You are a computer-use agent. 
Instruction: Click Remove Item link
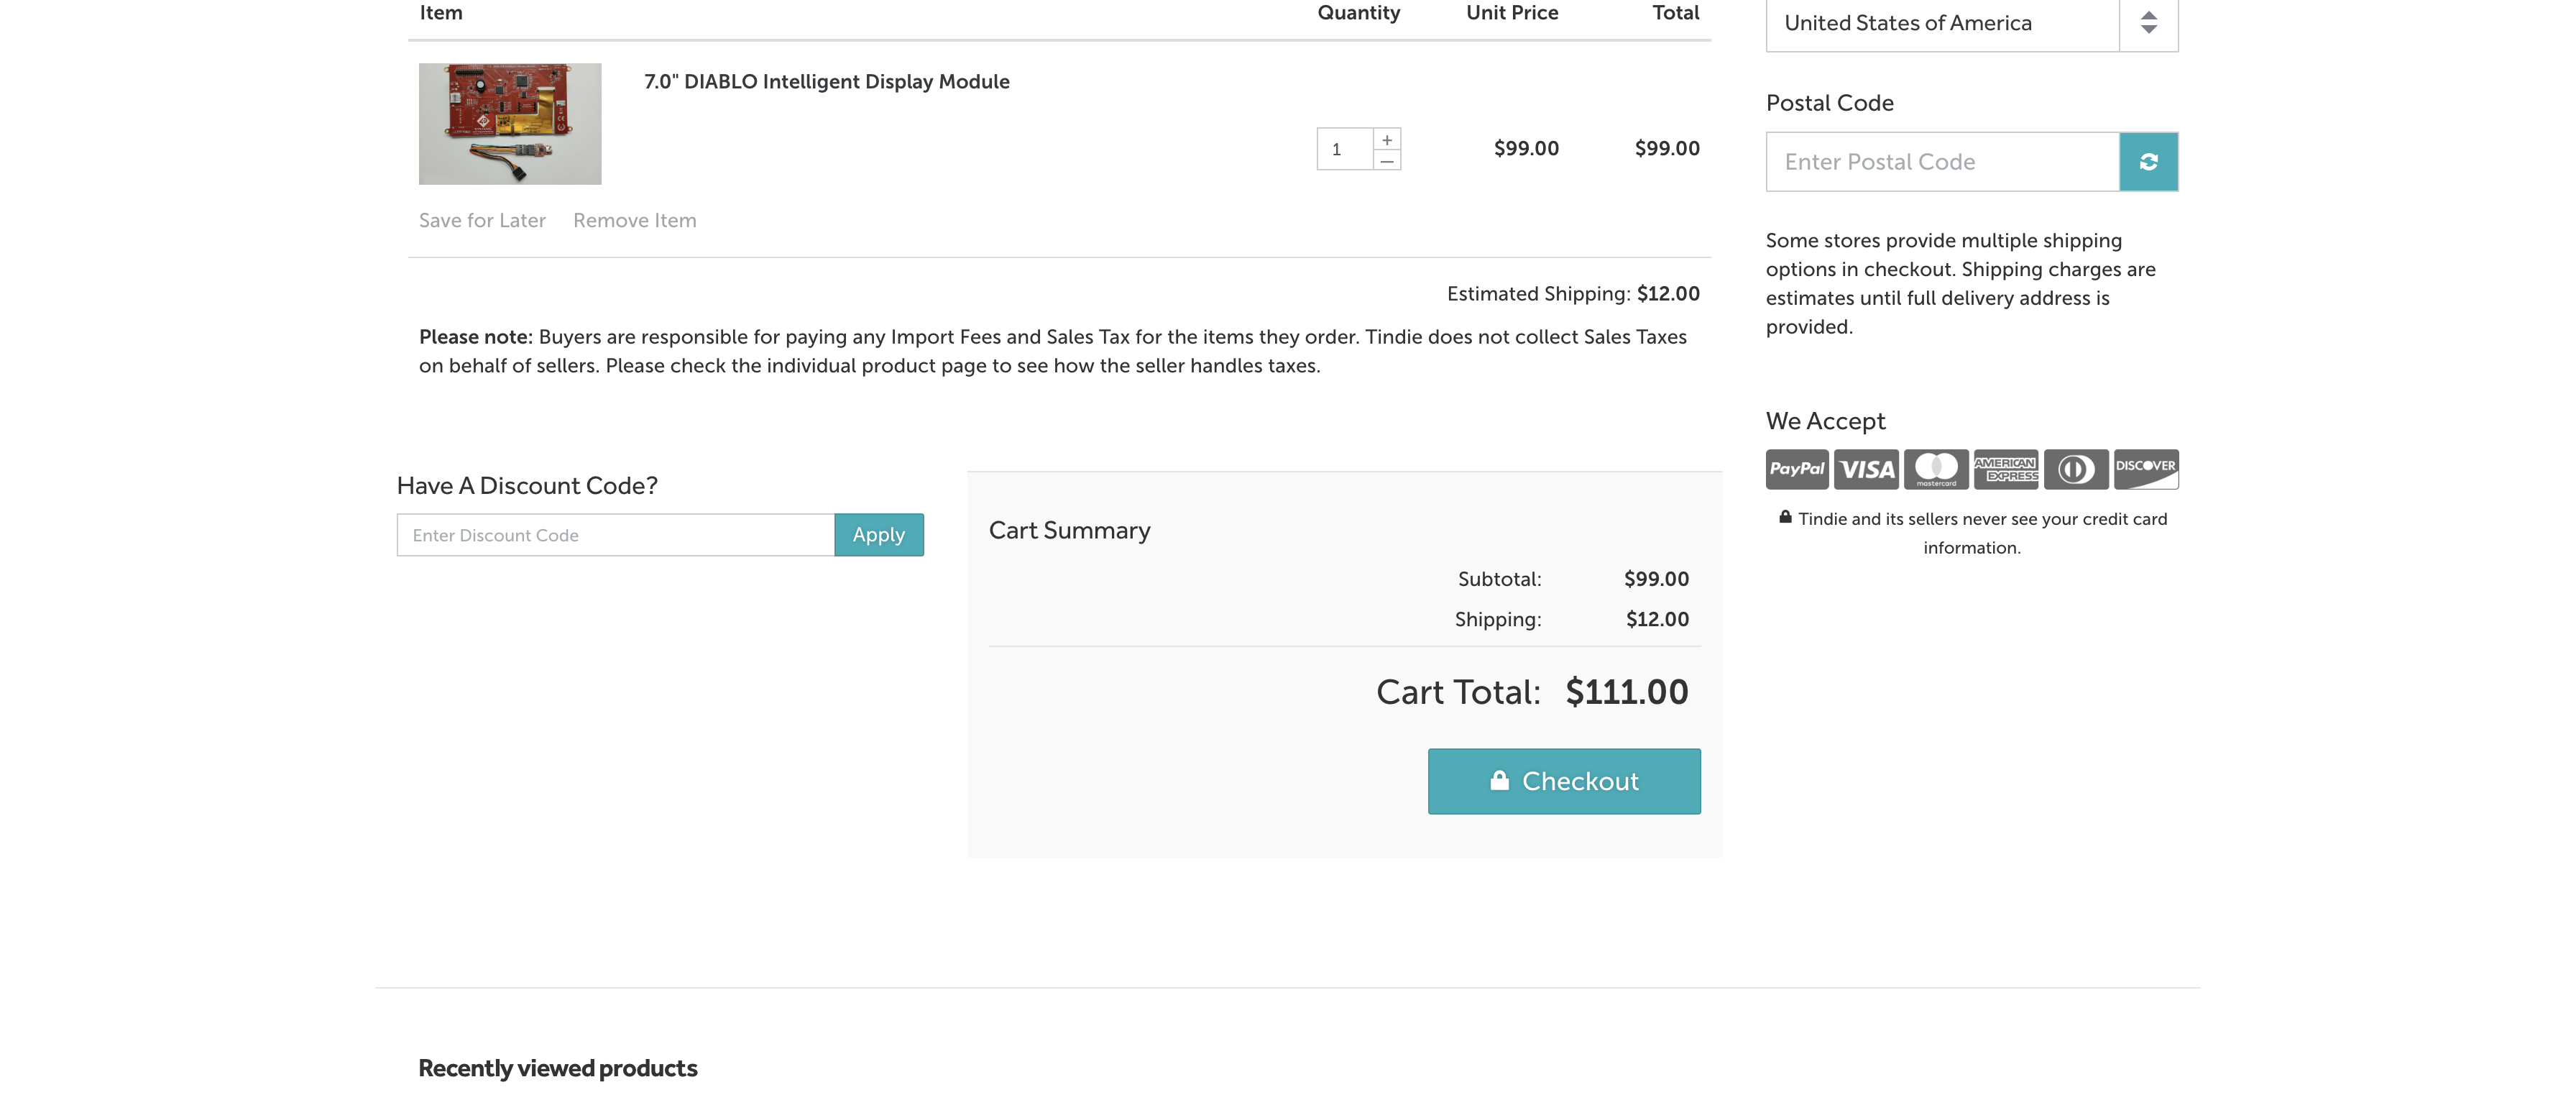pyautogui.click(x=634, y=221)
